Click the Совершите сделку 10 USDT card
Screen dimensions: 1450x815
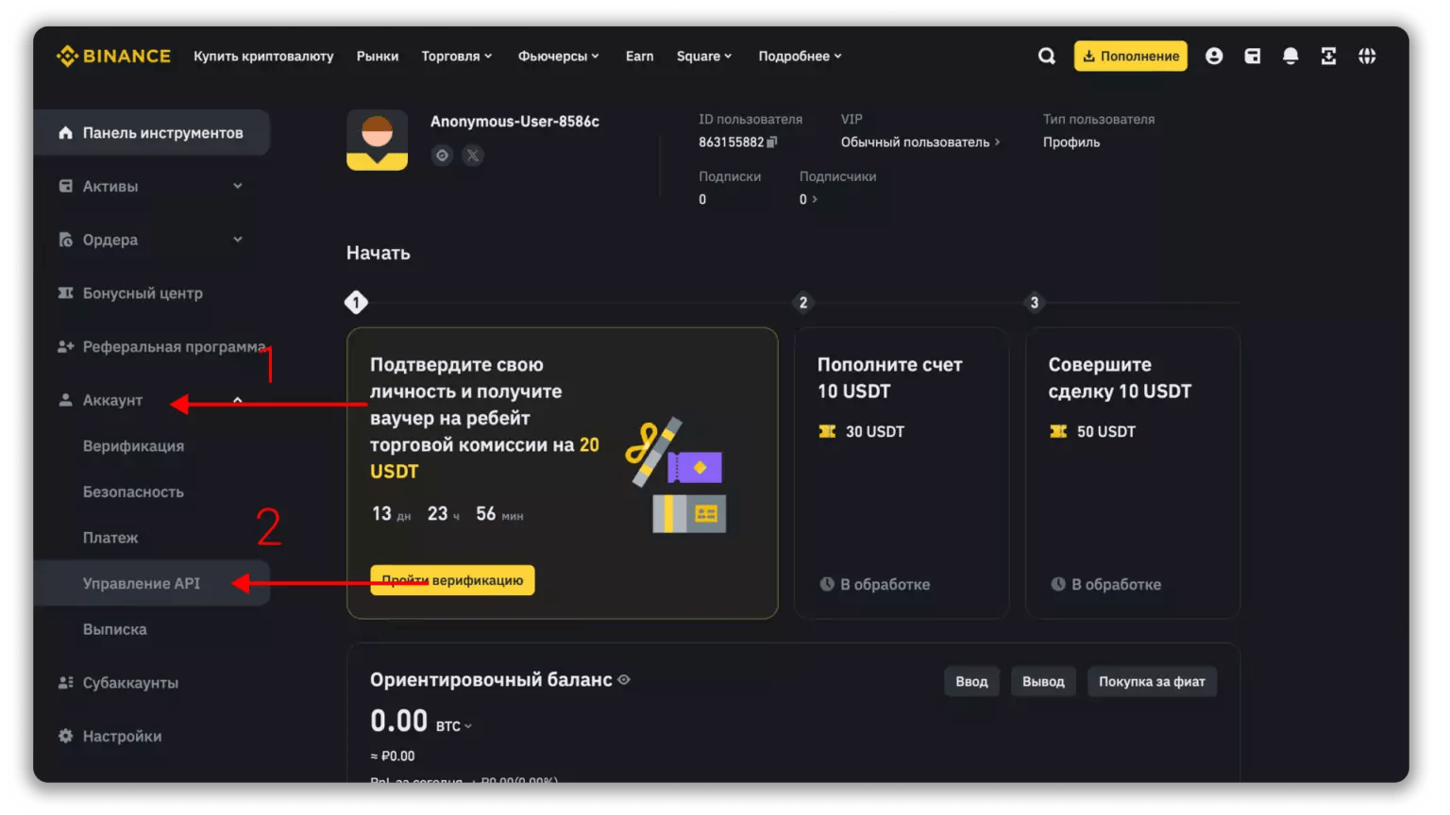click(x=1133, y=473)
